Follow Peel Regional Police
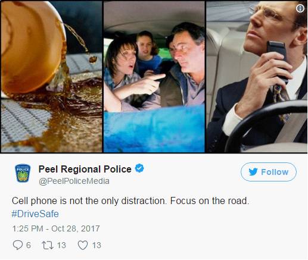This screenshot has height=260, width=308. [269, 172]
